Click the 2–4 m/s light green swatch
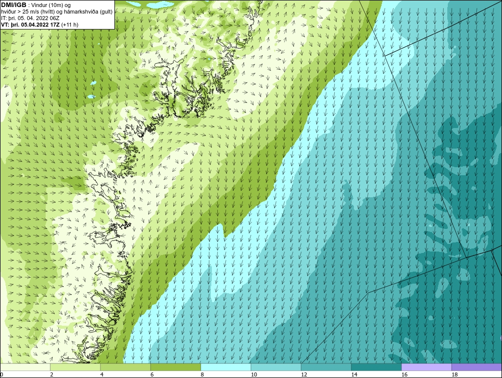The height and width of the screenshot is (378, 502). (75, 367)
